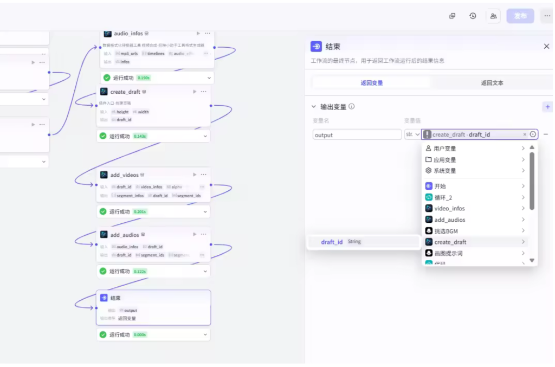
Task: Select the 返回变量 tab
Action: point(372,83)
